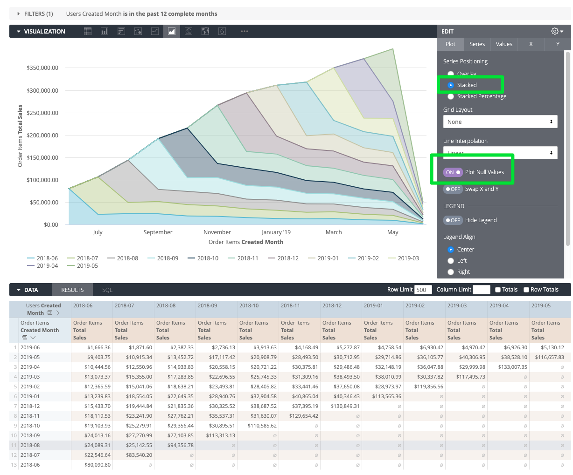Open the Y axis tab
Image resolution: width=573 pixels, height=475 pixels.
(x=558, y=44)
